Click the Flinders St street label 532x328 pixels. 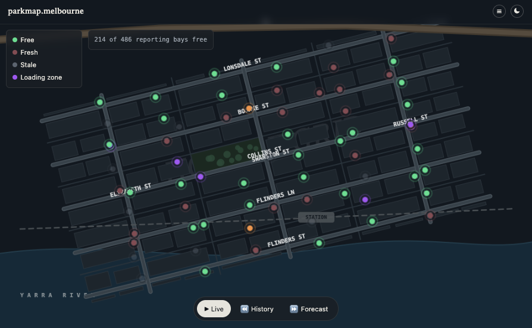click(x=286, y=240)
